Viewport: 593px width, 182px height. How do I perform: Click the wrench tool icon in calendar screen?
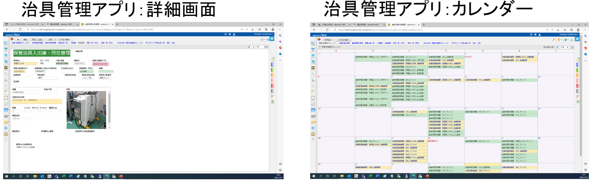click(x=553, y=40)
